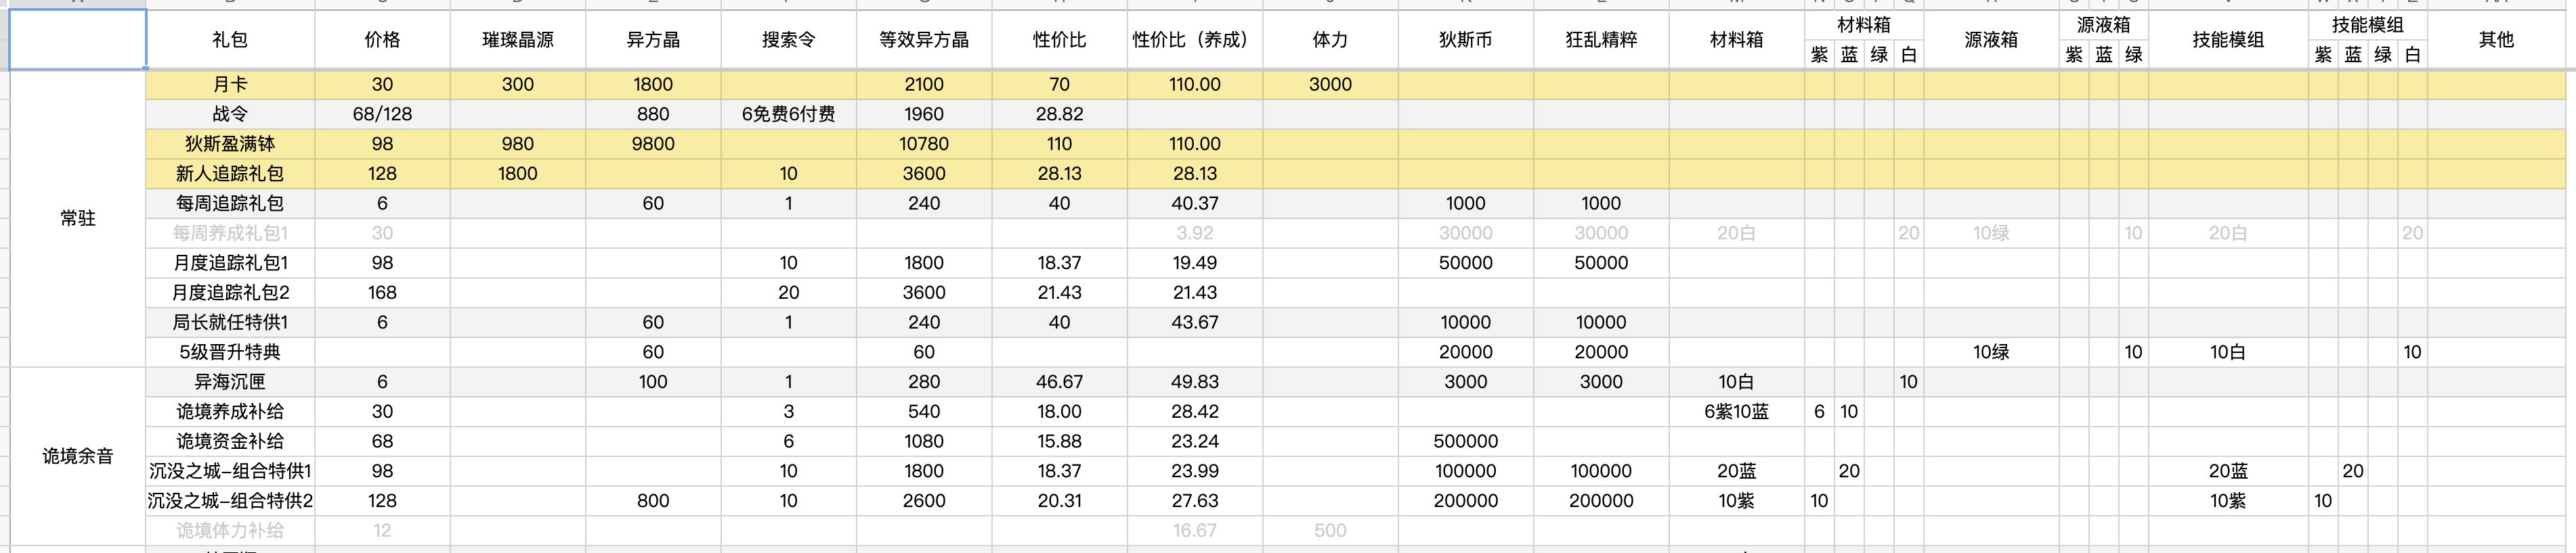This screenshot has width=2576, height=553.
Task: Click the 6免费6付费 search token cell
Action: coord(788,114)
